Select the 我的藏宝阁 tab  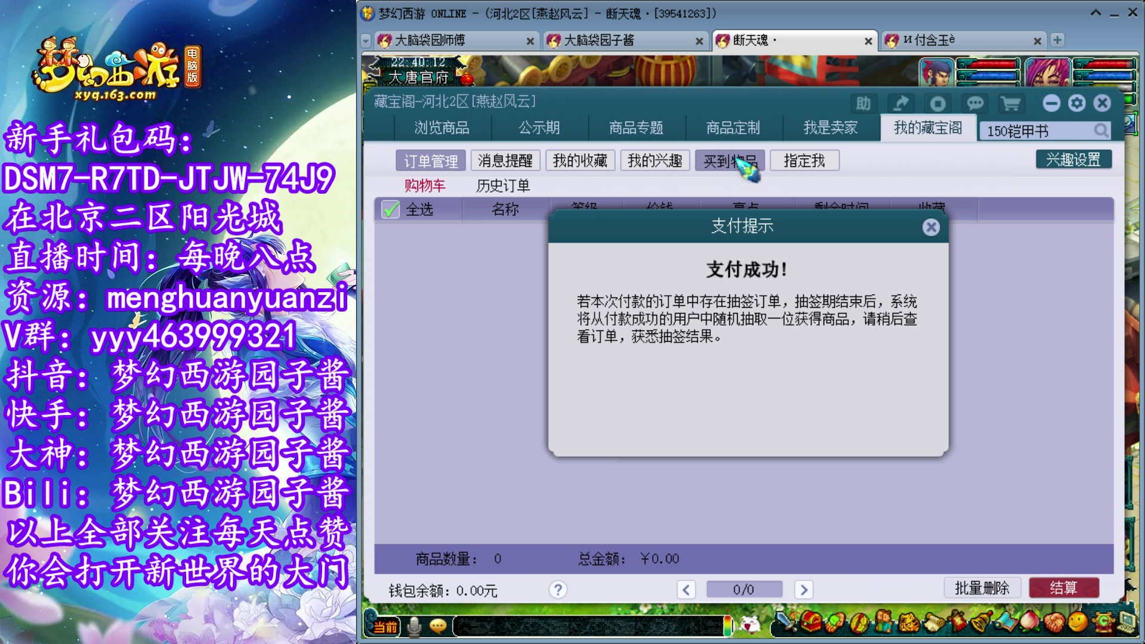(x=928, y=128)
